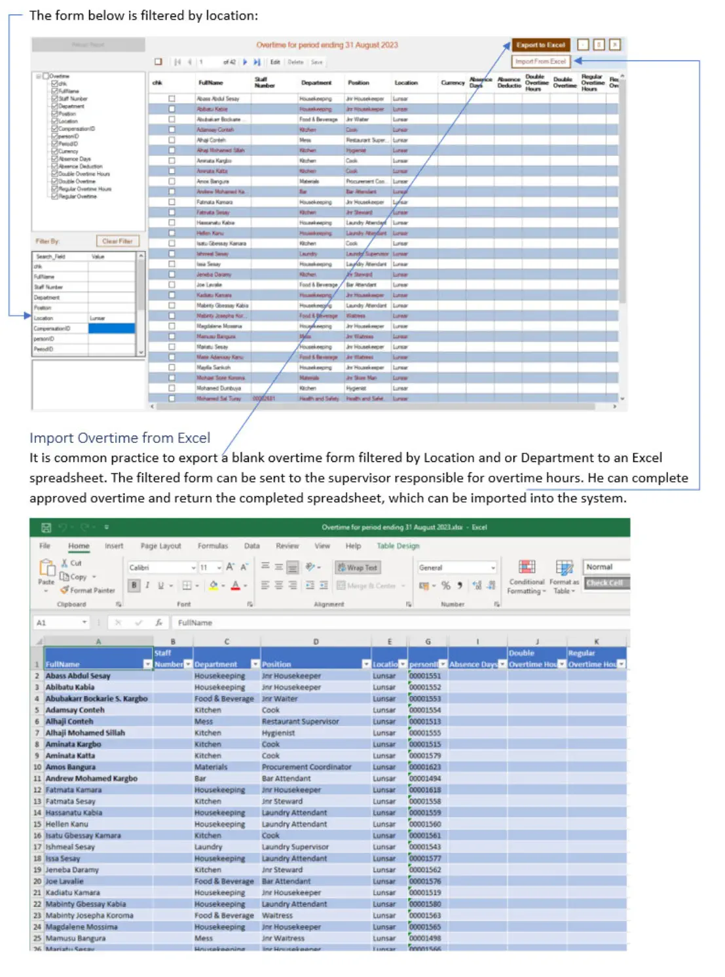The width and height of the screenshot is (725, 977).
Task: Click the Wrap Text button
Action: tap(358, 567)
